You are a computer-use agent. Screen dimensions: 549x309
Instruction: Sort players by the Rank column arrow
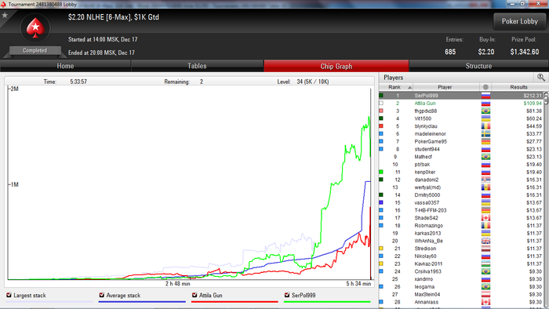(409, 87)
